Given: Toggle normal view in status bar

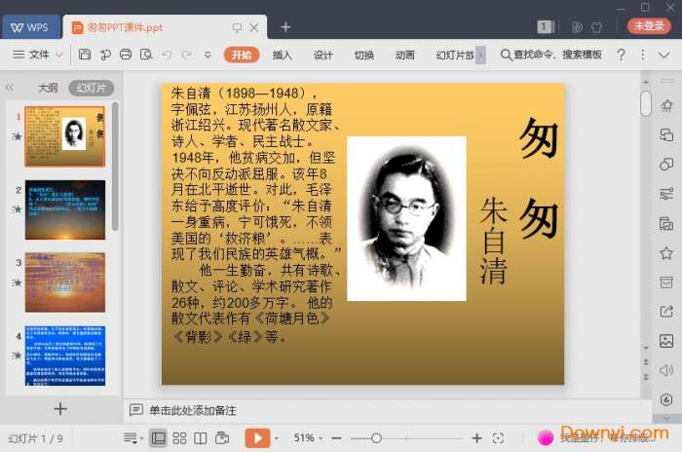Looking at the screenshot, I should [158, 438].
